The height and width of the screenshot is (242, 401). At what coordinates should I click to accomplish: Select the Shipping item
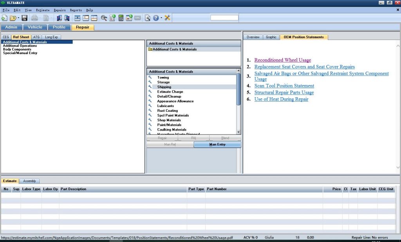[164, 87]
